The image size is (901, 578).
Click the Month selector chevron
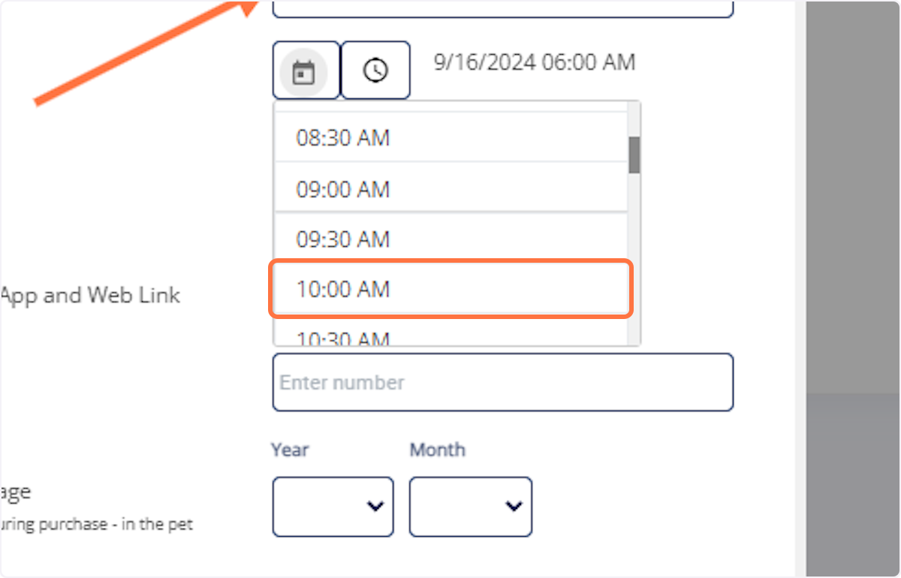pyautogui.click(x=514, y=507)
